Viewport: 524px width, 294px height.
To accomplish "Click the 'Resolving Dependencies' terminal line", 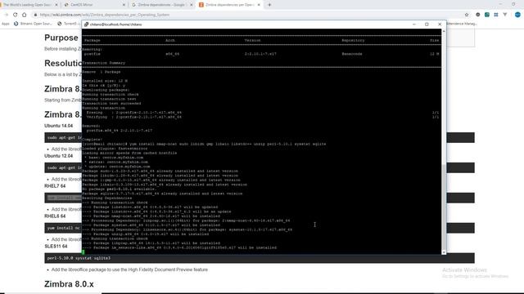I will (107, 198).
